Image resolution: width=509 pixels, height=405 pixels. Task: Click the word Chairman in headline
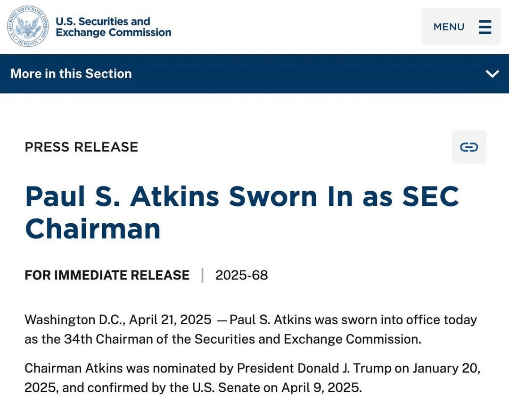point(93,228)
